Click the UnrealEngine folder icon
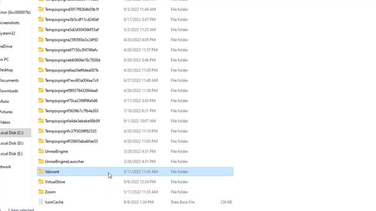This screenshot has width=376, height=211. click(41, 151)
